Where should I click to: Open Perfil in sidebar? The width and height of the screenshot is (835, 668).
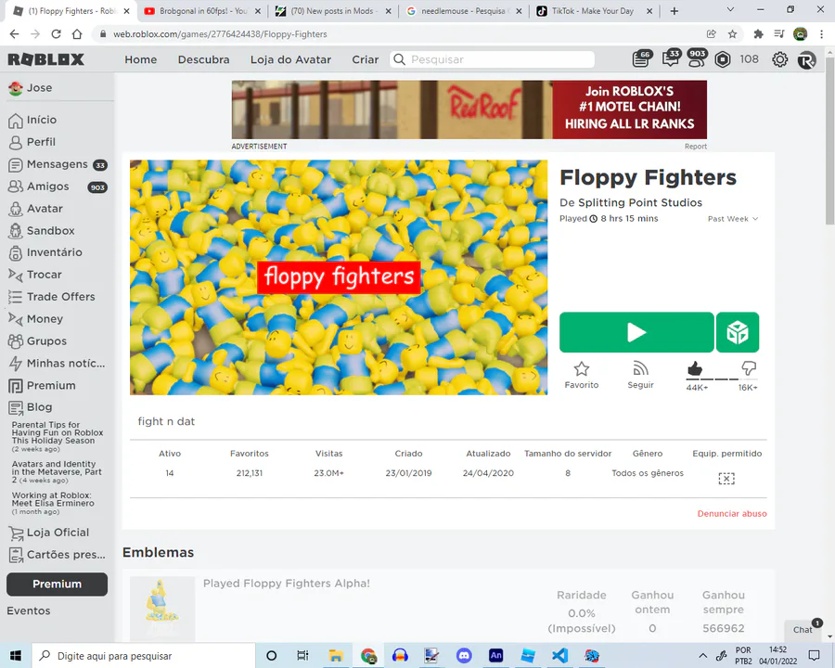point(32,142)
